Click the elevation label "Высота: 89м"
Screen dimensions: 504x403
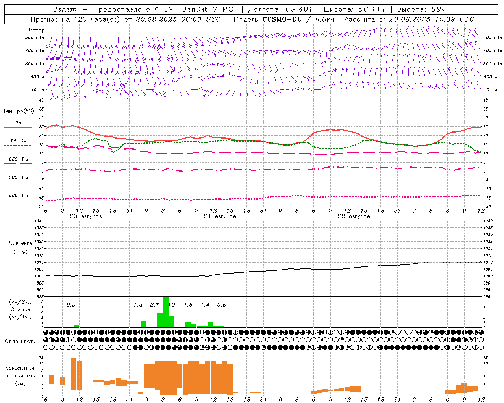(421, 9)
